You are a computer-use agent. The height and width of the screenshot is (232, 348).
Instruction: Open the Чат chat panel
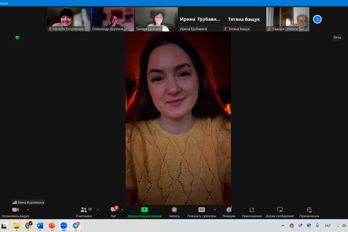click(113, 212)
